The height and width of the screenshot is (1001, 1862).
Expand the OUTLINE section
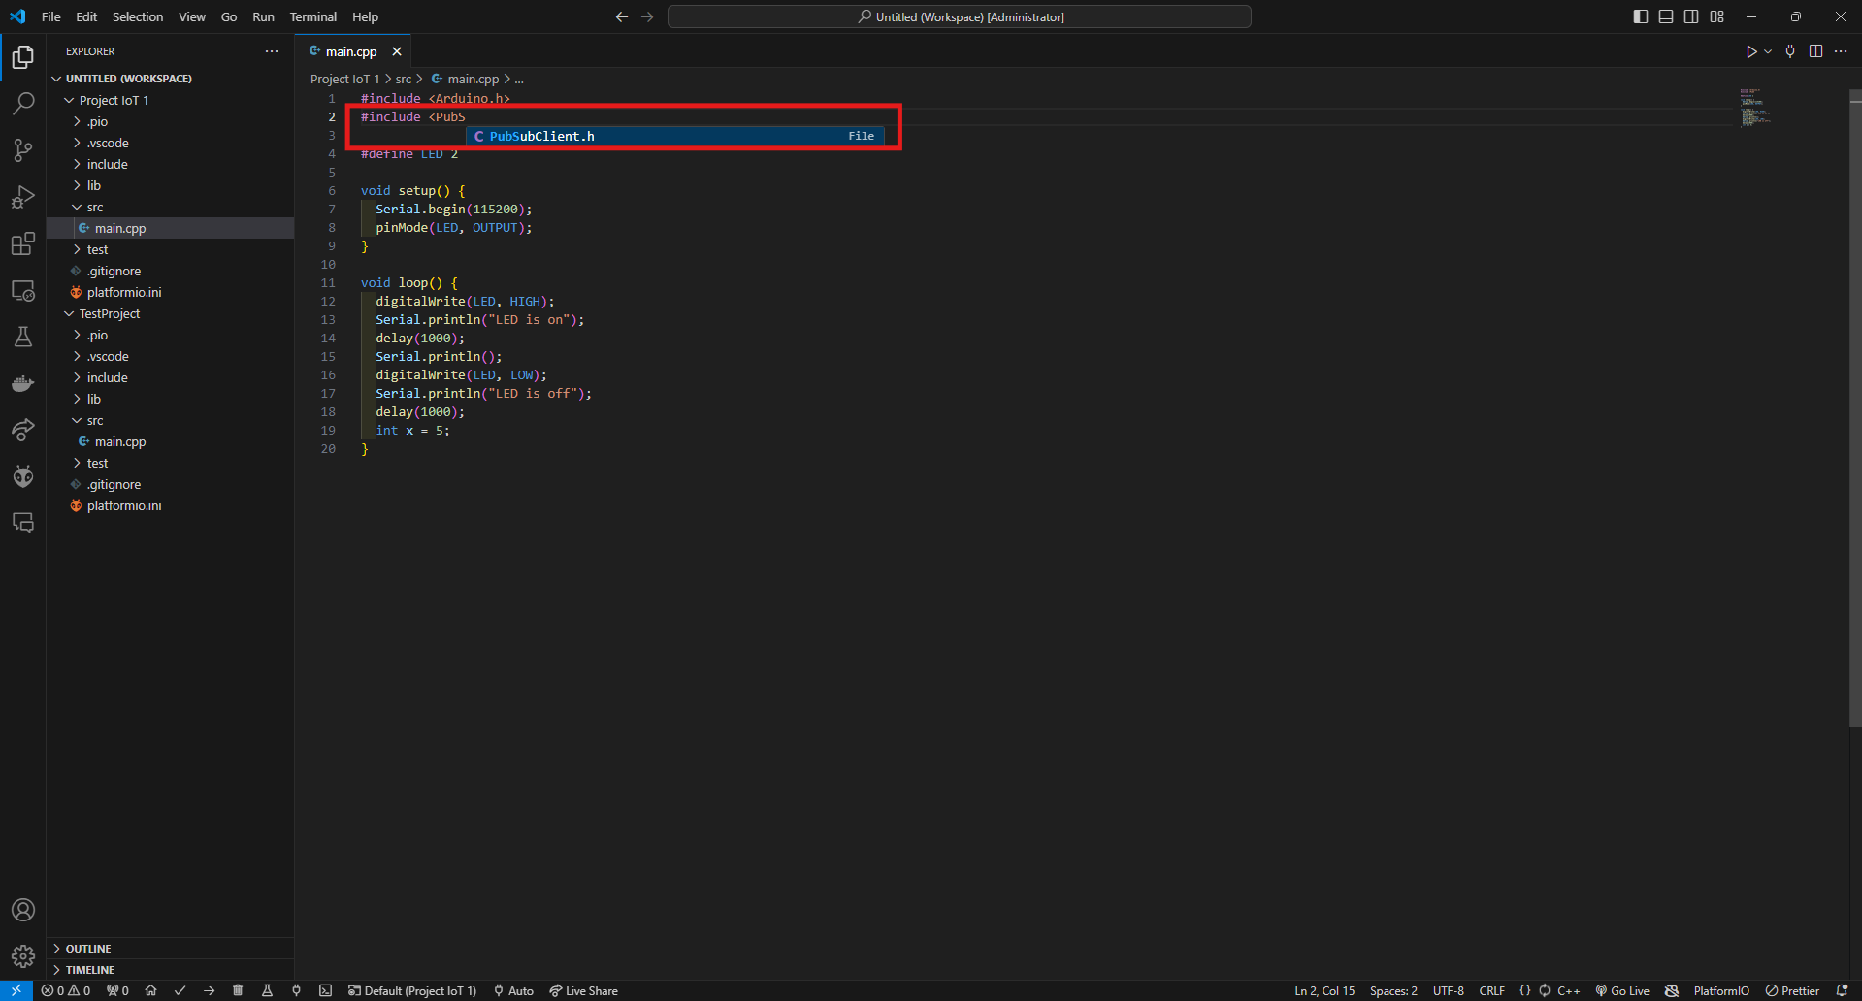coord(170,948)
